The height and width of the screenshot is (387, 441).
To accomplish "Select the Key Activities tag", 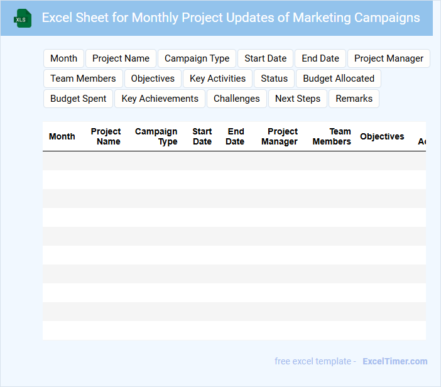I will 217,79.
